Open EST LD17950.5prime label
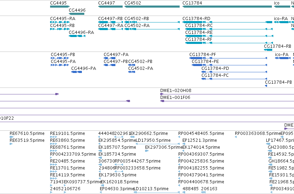The height and width of the screenshot is (194, 294). click(153, 140)
